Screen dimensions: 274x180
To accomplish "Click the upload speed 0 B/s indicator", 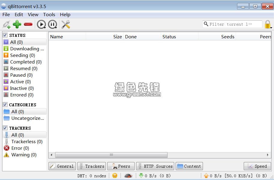I will (x=235, y=176).
